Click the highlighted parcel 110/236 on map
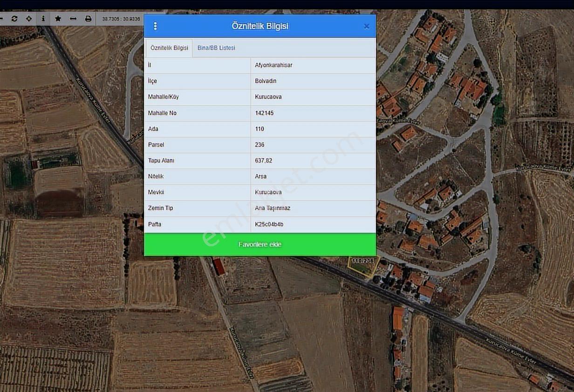Image resolution: width=574 pixels, height=392 pixels. [x=364, y=267]
